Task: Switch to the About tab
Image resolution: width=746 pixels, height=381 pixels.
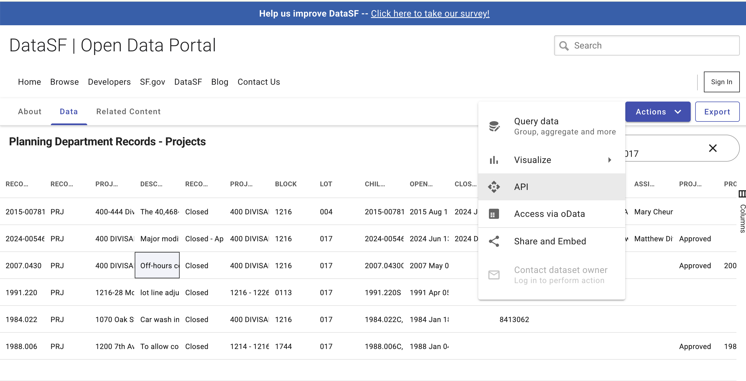Action: [30, 112]
